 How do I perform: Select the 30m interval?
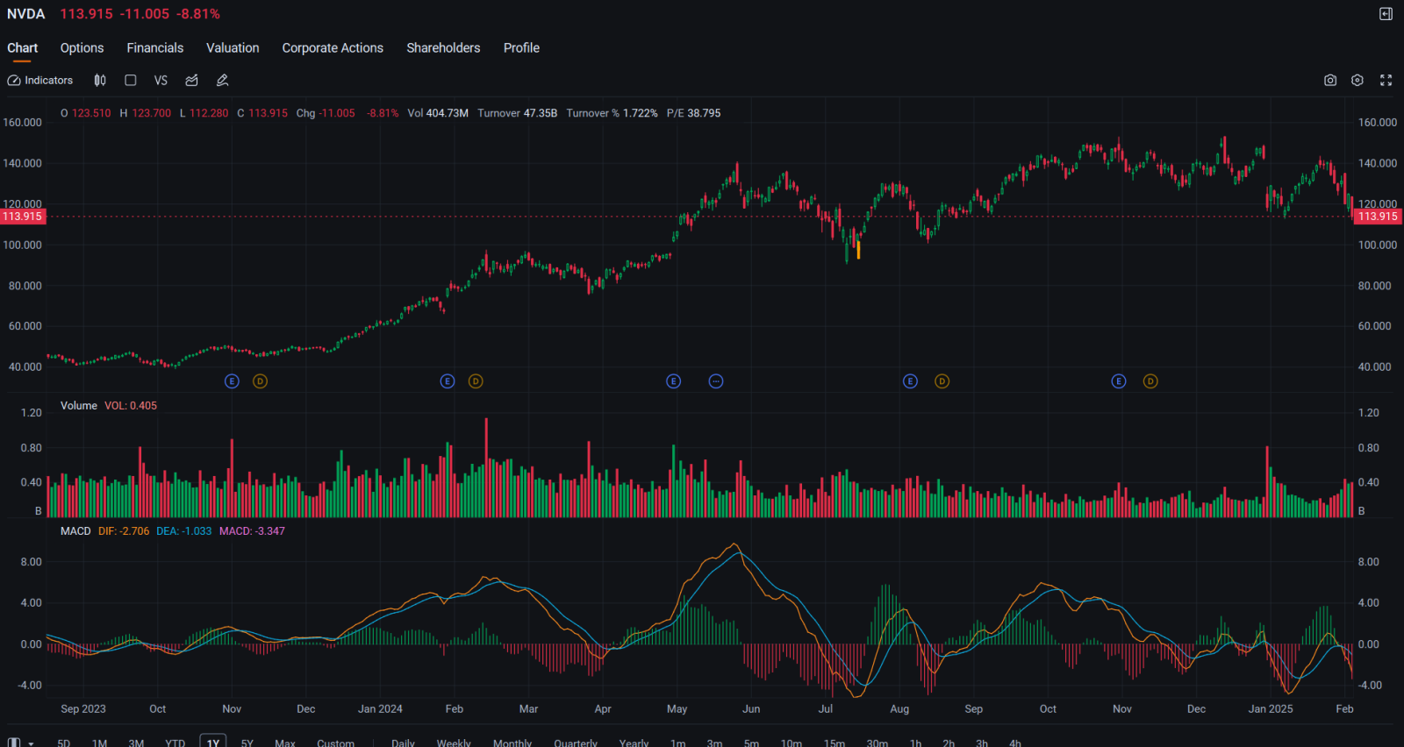coord(877,743)
